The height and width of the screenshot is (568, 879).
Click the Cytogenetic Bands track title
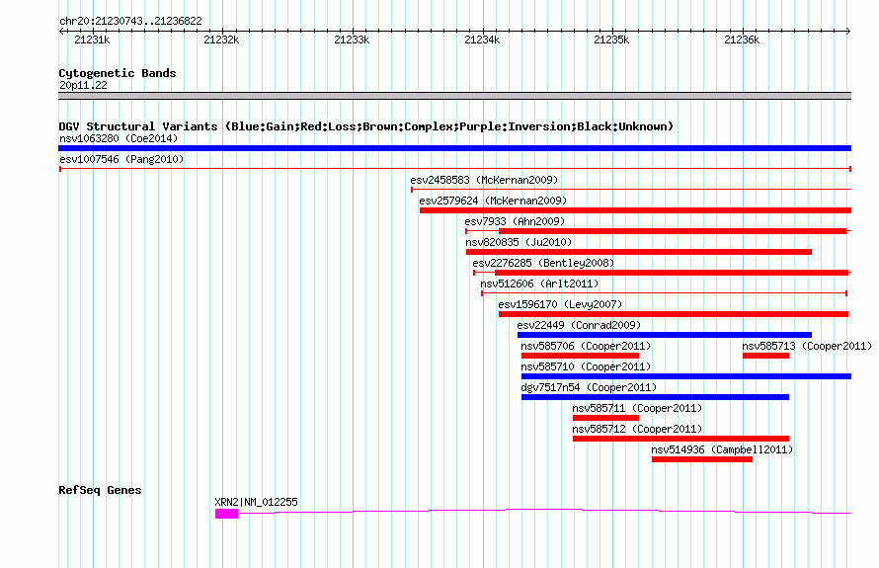pos(118,73)
